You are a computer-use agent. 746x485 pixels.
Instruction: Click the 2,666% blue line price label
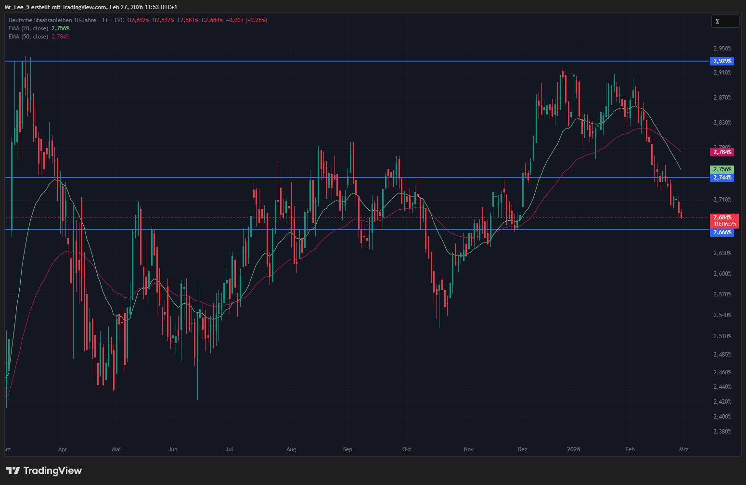[722, 232]
